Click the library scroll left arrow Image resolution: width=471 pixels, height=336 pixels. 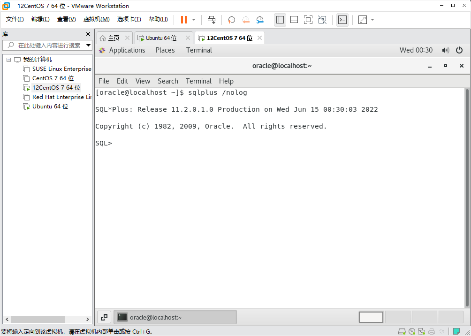click(x=7, y=319)
